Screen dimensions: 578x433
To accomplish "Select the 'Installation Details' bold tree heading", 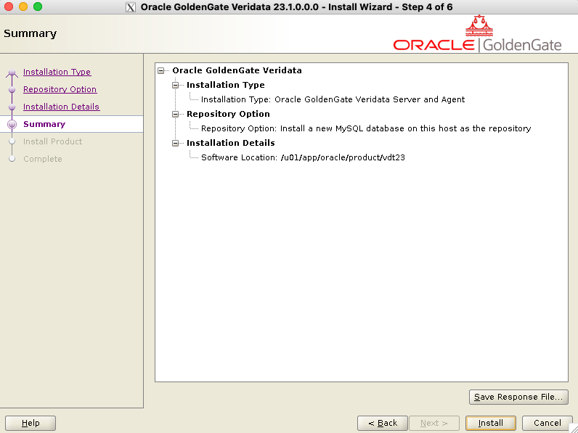I will 231,143.
